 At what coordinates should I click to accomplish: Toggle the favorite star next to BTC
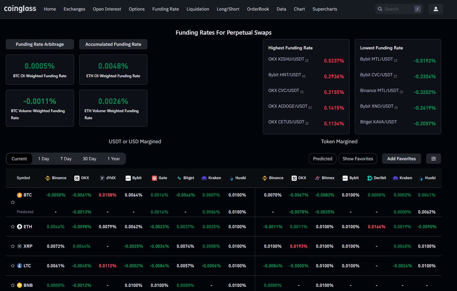pos(13,202)
